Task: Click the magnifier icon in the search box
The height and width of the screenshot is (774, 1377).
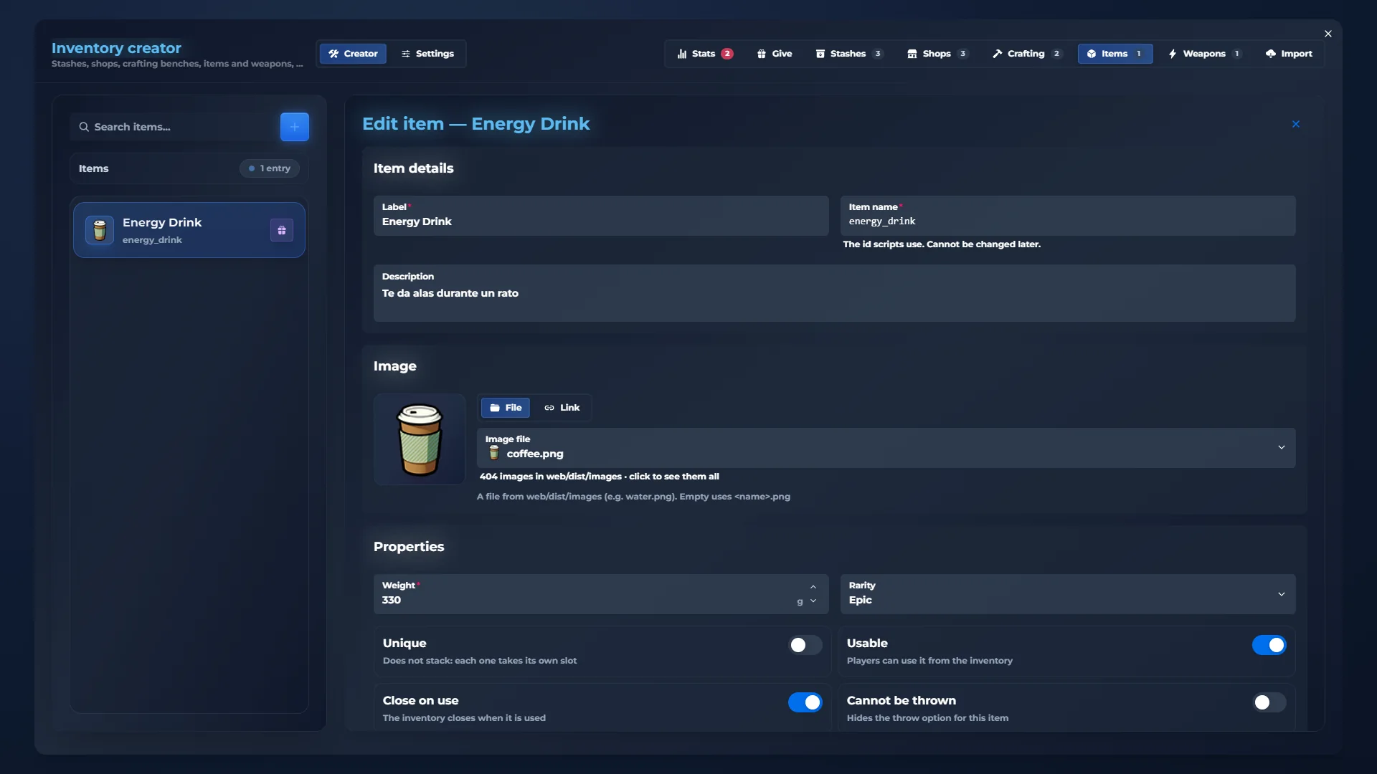Action: [84, 127]
